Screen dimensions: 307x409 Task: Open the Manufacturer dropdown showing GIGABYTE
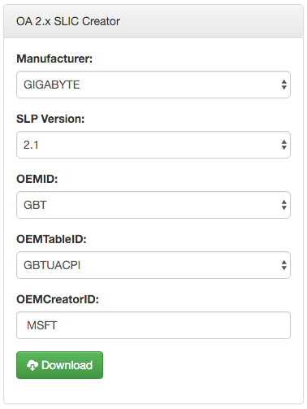153,85
